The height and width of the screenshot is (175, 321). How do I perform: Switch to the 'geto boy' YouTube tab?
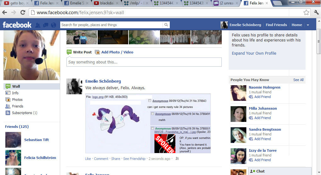tap(16, 3)
